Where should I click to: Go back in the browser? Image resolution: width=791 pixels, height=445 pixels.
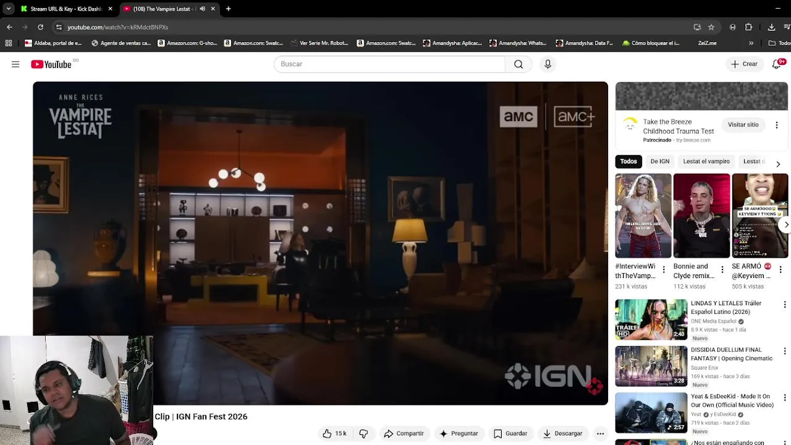point(9,27)
